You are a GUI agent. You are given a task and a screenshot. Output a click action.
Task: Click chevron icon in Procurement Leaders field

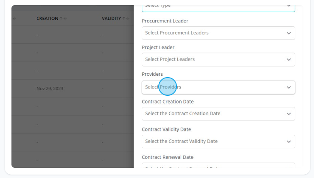[x=289, y=33]
